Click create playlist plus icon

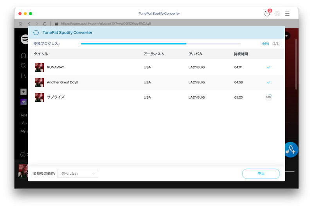tap(23, 92)
